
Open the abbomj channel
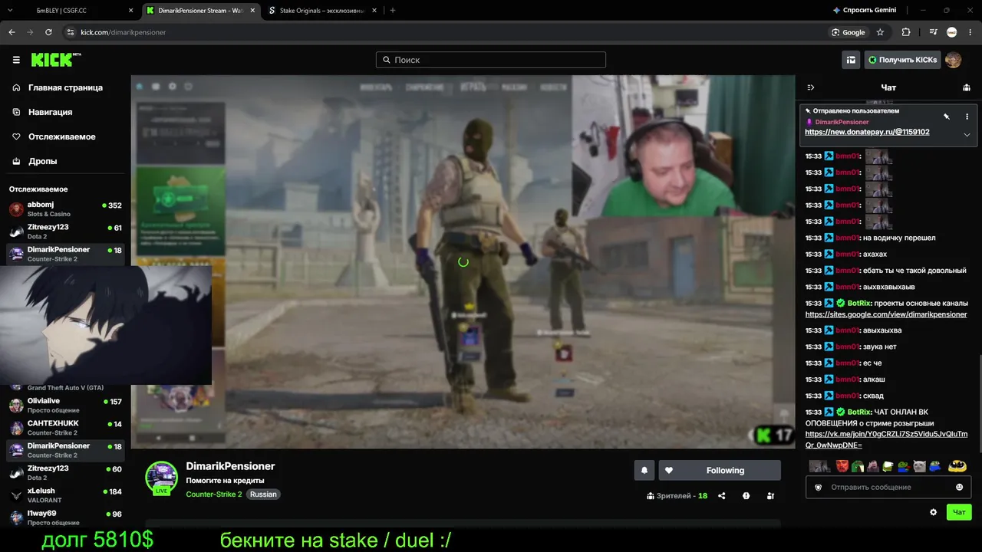point(65,209)
